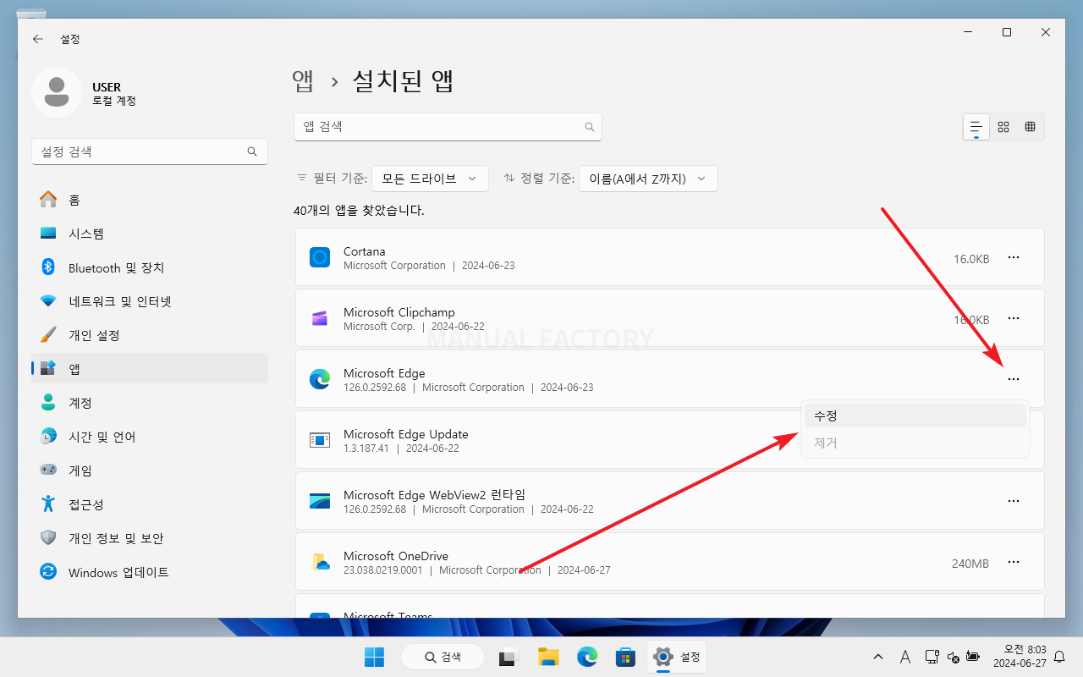Open more options for Cortana
1083x677 pixels.
pyautogui.click(x=1014, y=258)
